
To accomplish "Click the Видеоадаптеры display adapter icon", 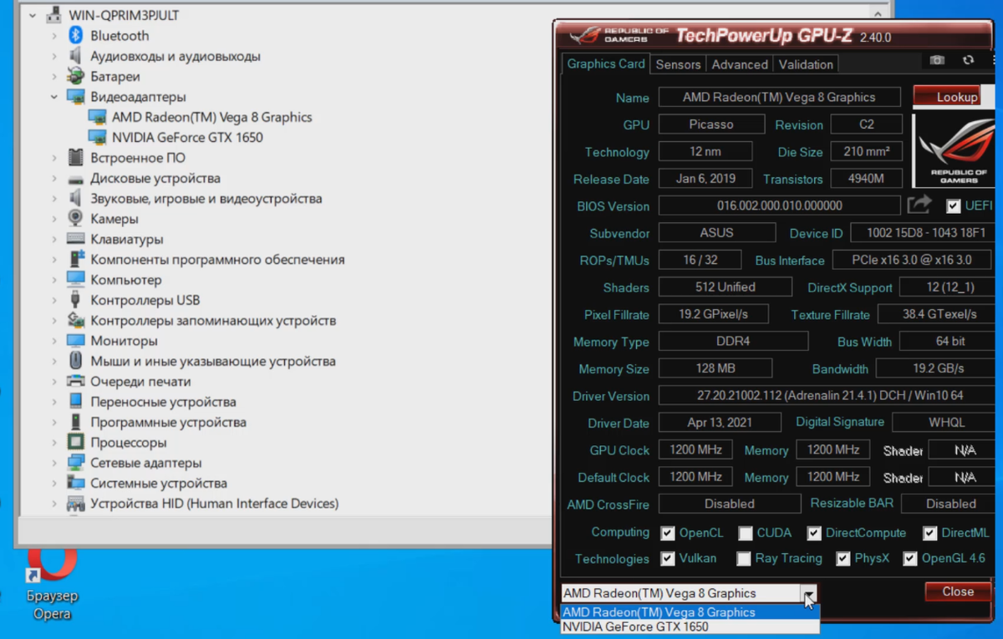I will [76, 97].
